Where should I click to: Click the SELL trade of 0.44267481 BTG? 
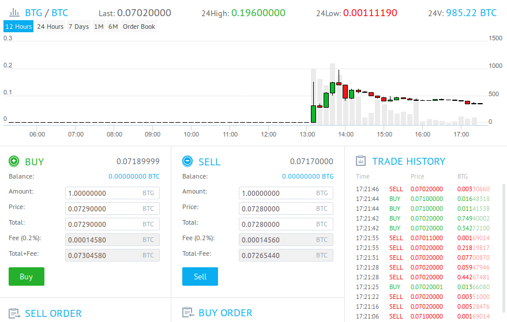423,277
